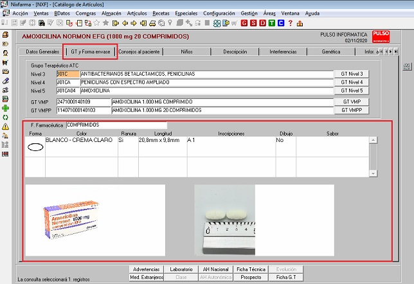The image size is (414, 284).
Task: Open the Configuración menu
Action: point(219,13)
